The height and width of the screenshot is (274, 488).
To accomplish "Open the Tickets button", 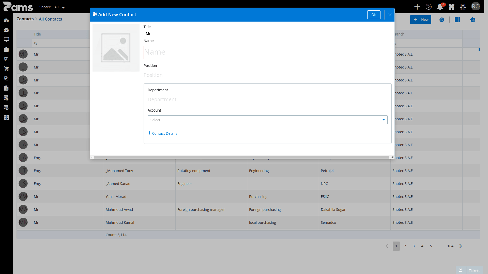I will 474,270.
